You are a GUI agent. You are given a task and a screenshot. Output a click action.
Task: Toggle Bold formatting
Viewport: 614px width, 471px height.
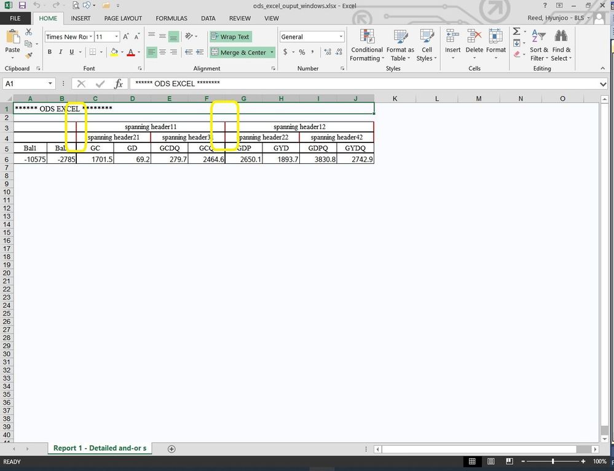click(49, 52)
